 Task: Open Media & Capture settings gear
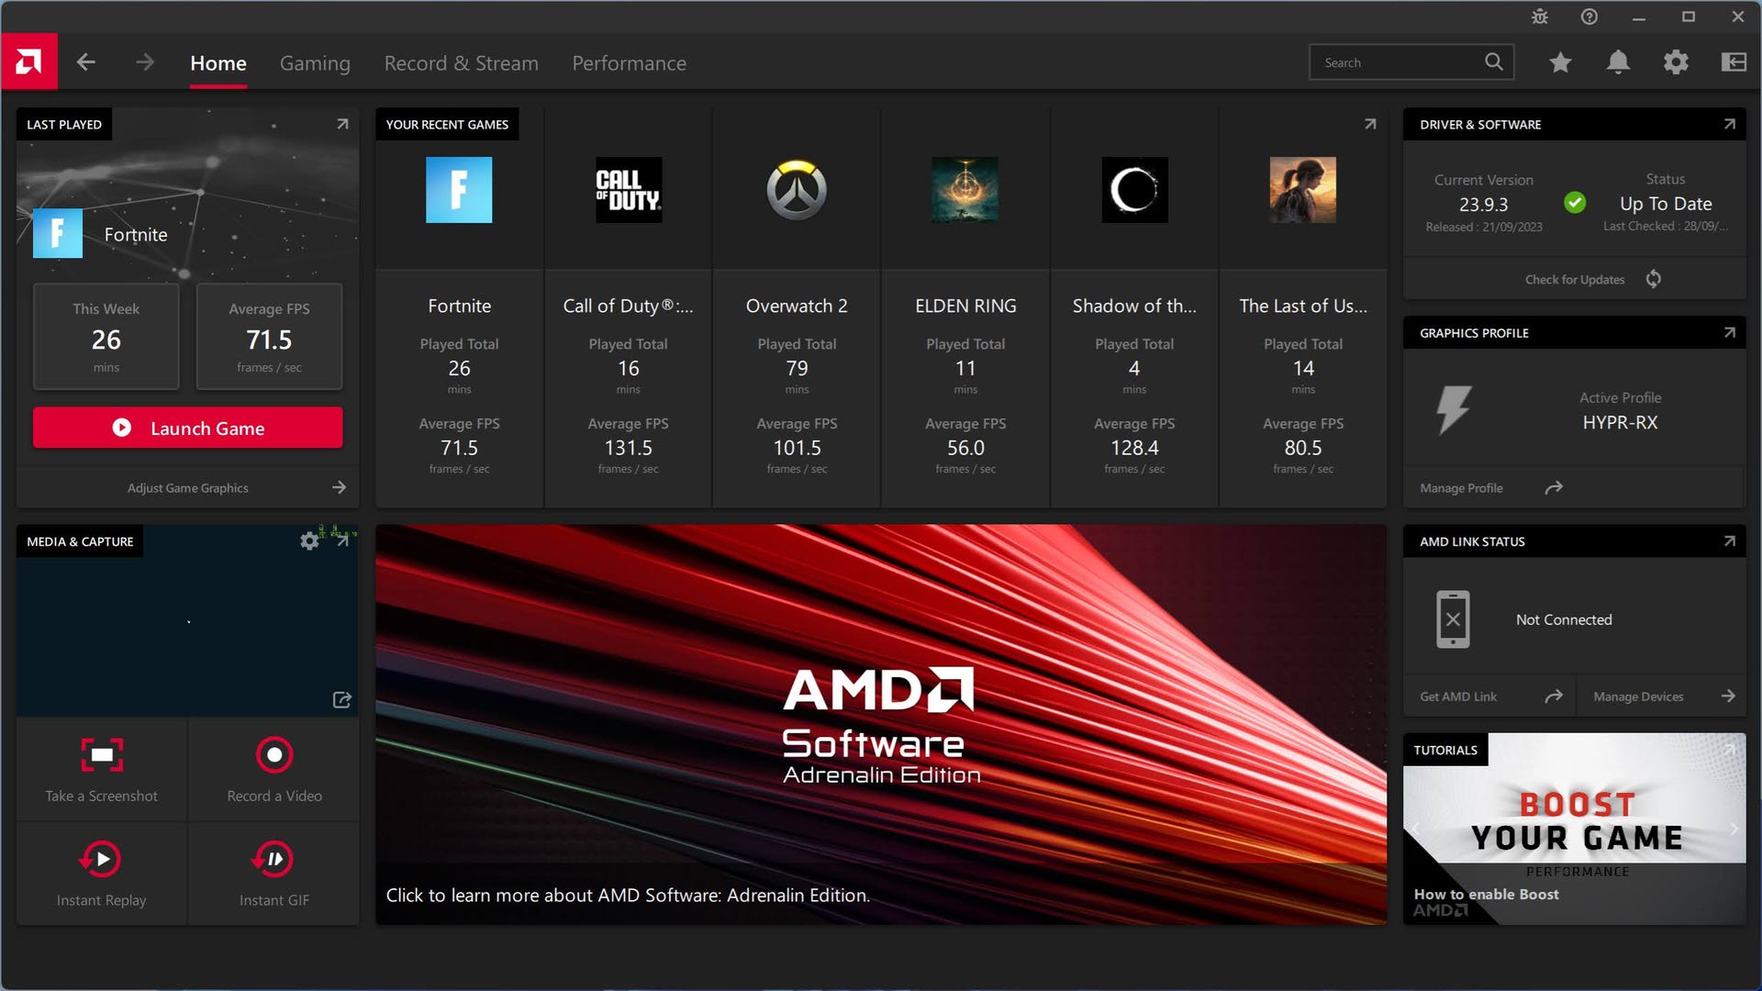(309, 540)
